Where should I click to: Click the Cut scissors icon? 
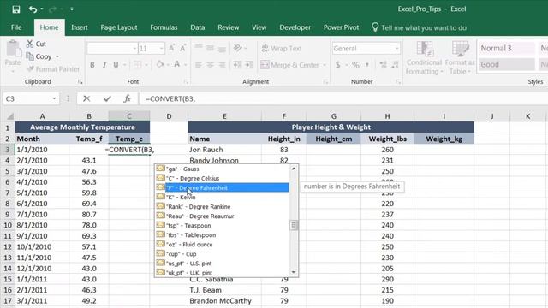point(30,44)
